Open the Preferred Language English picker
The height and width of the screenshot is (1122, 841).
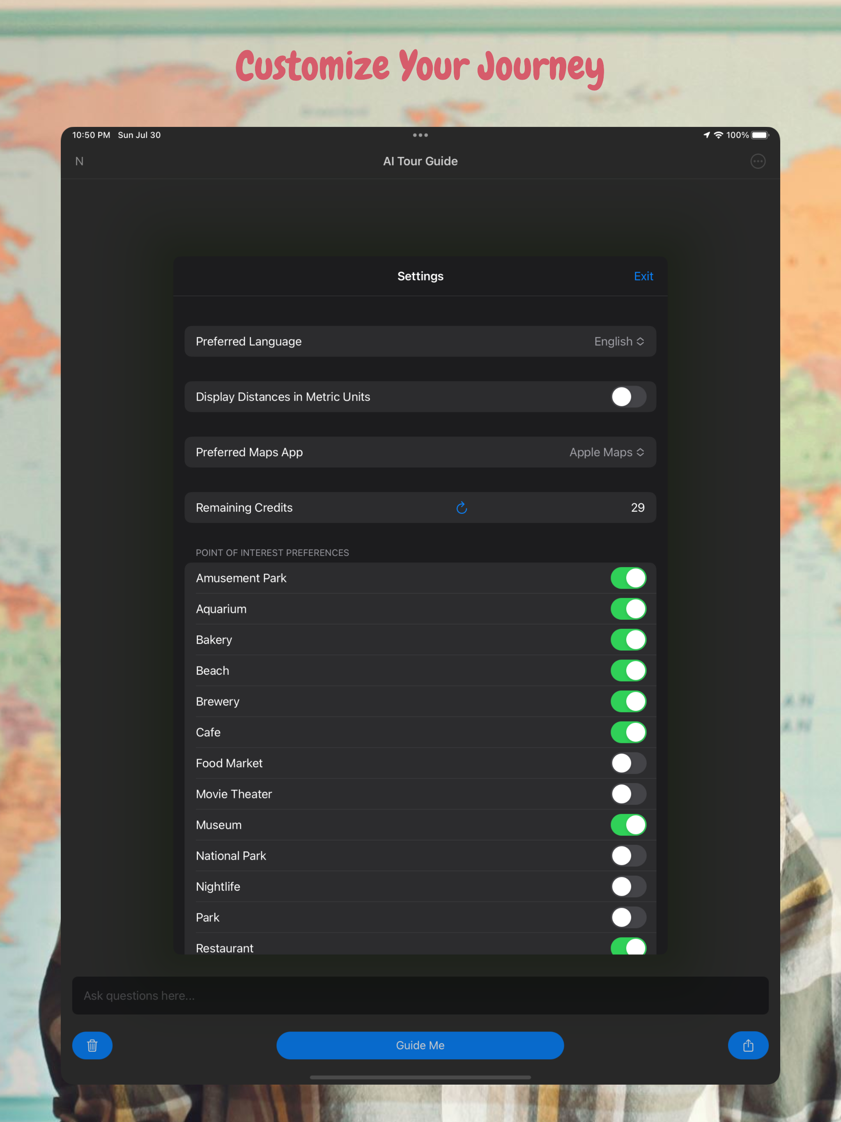coord(619,341)
